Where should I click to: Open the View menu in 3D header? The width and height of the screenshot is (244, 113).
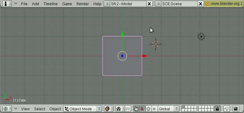coord(25,109)
